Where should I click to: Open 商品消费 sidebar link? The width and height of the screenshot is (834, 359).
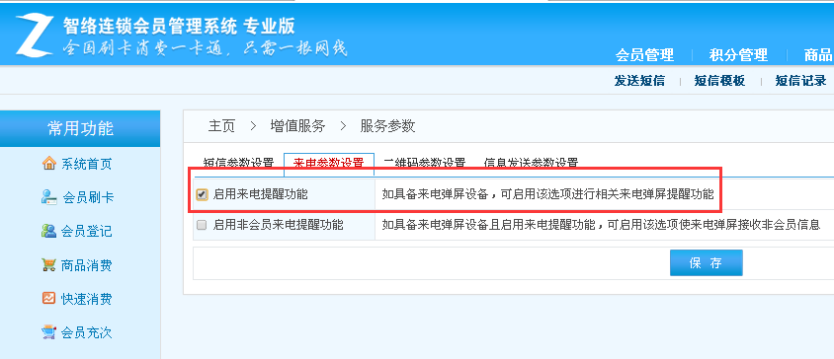pos(86,265)
